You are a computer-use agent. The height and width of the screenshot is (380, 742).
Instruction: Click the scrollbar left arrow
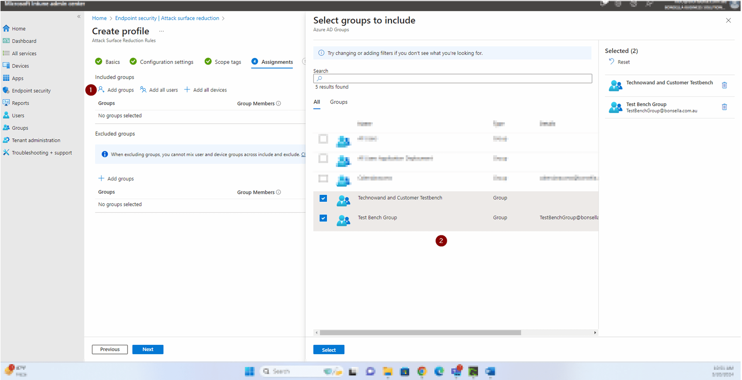(x=317, y=332)
